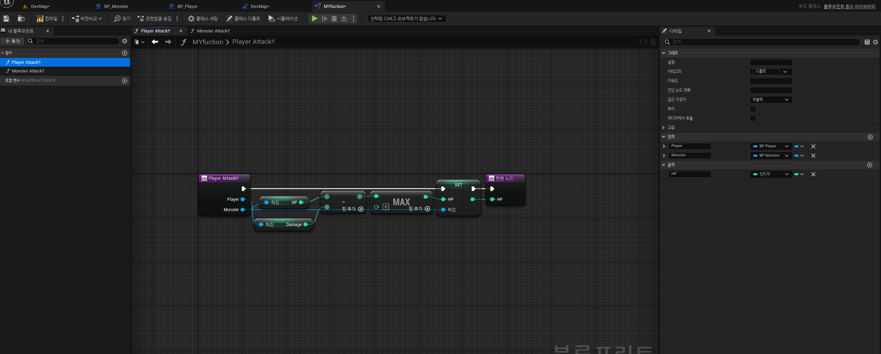Collapse the Graph (그래프) section

click(x=664, y=53)
